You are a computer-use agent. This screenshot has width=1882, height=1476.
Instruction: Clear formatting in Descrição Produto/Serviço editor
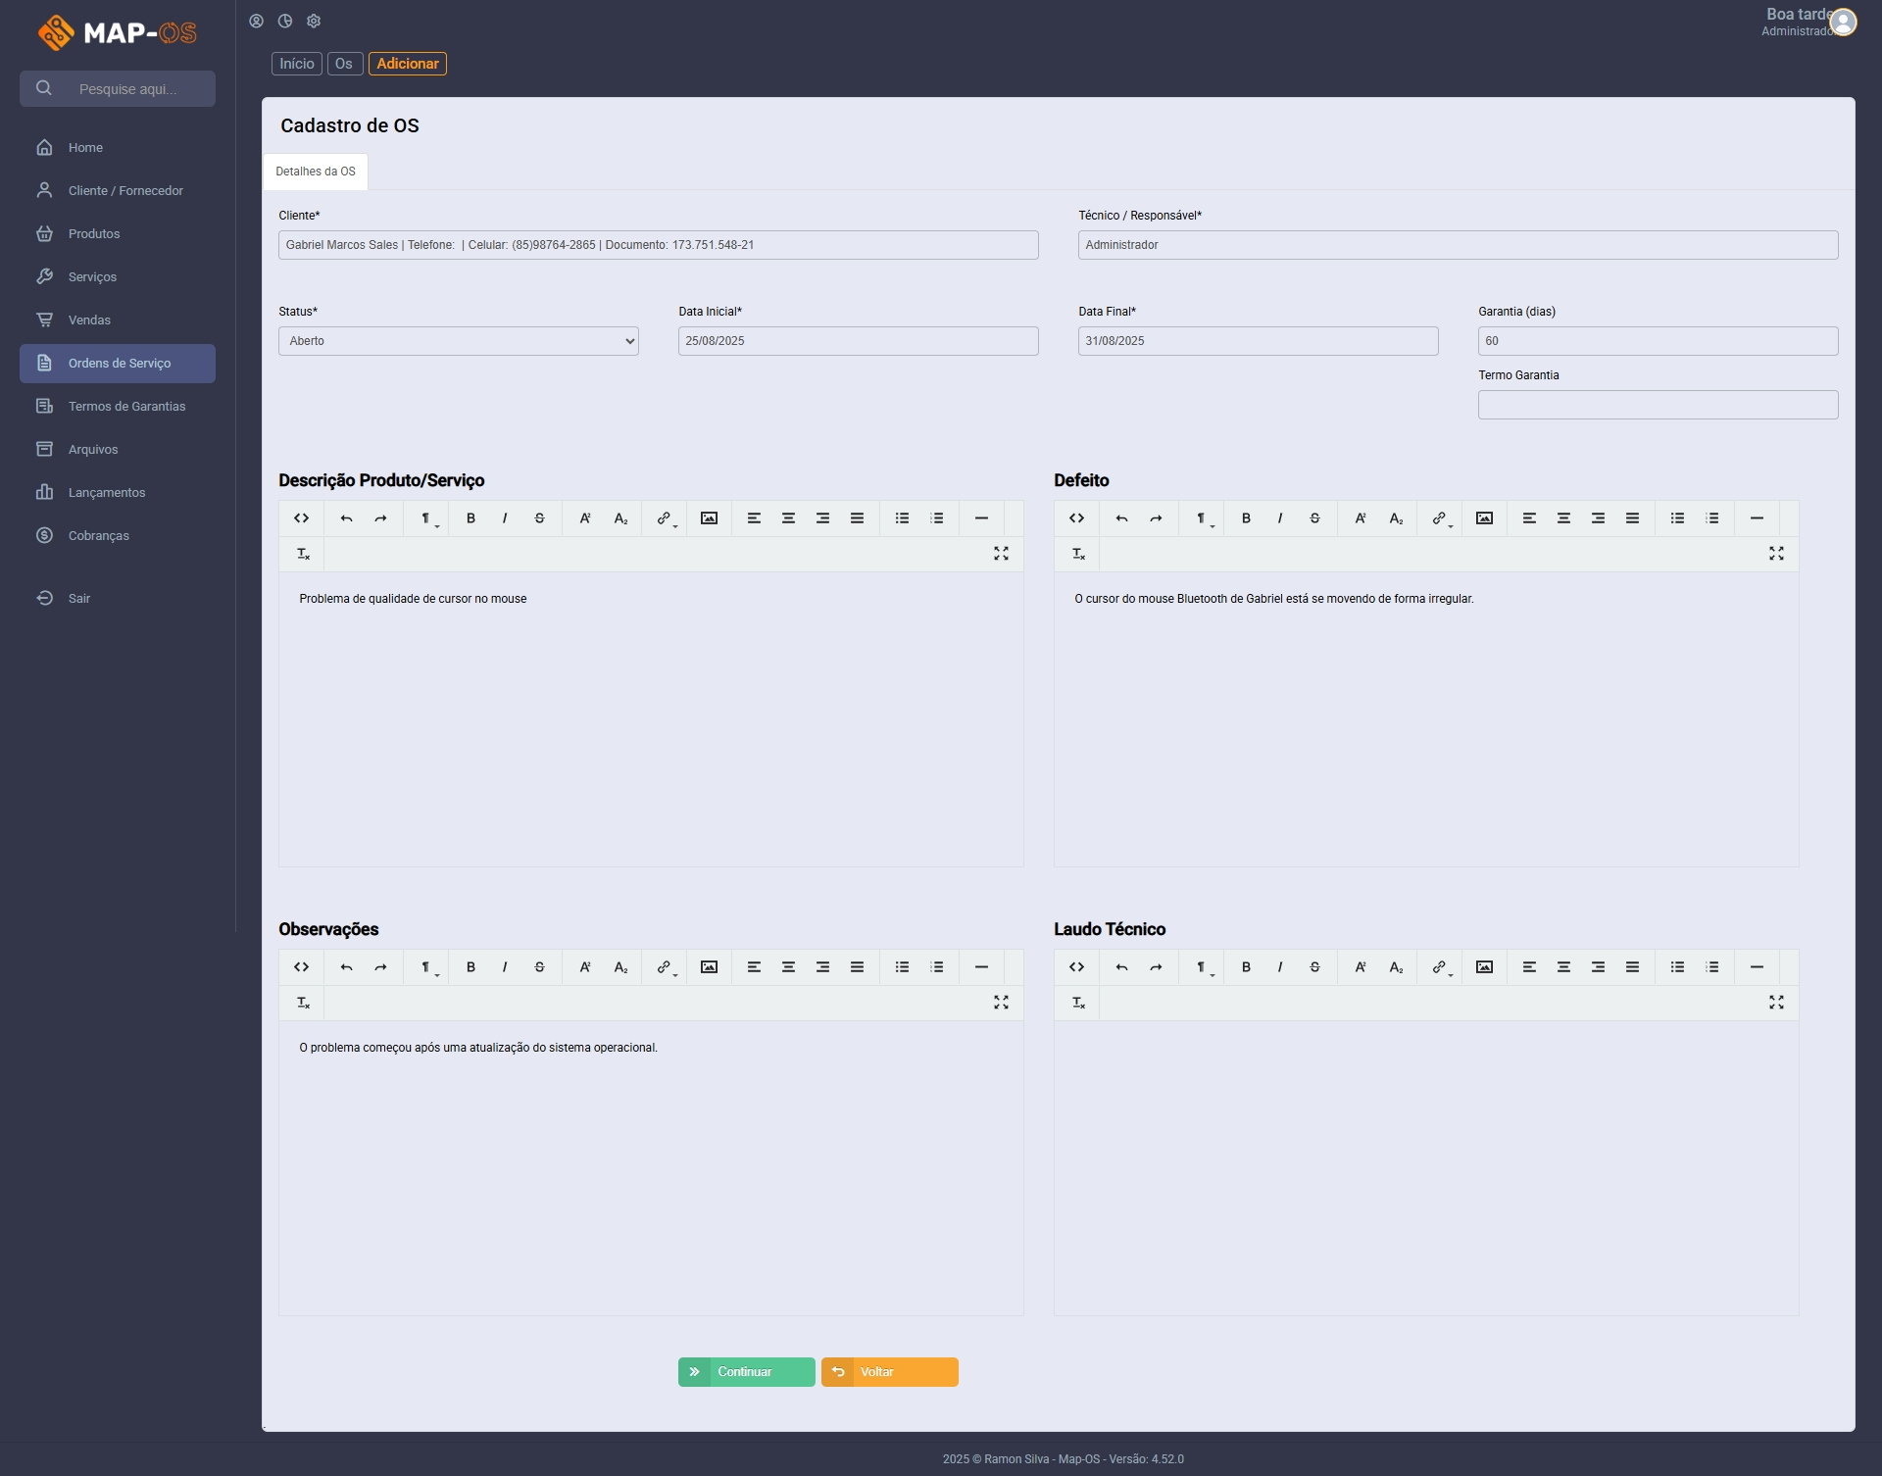coord(303,554)
